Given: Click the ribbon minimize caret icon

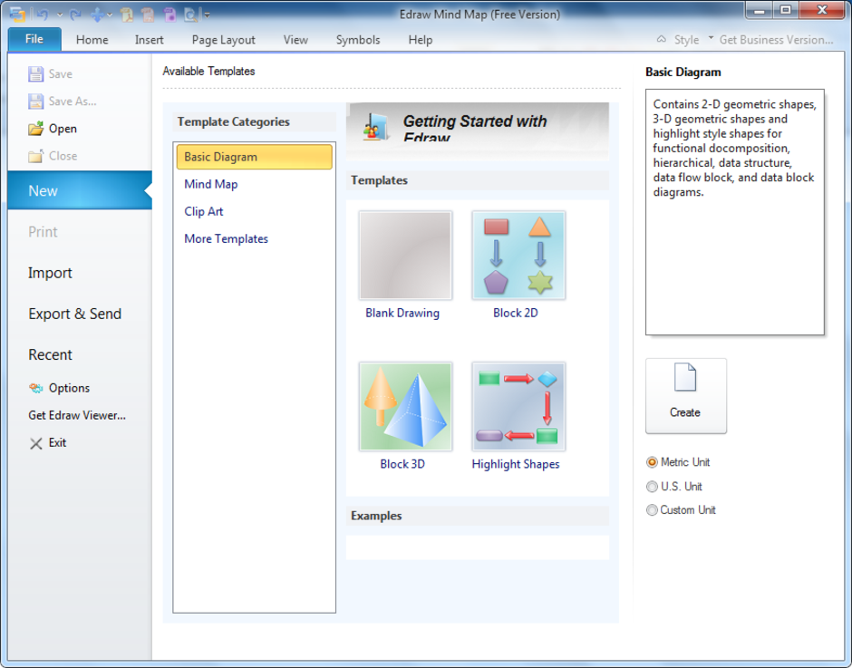Looking at the screenshot, I should (x=662, y=39).
